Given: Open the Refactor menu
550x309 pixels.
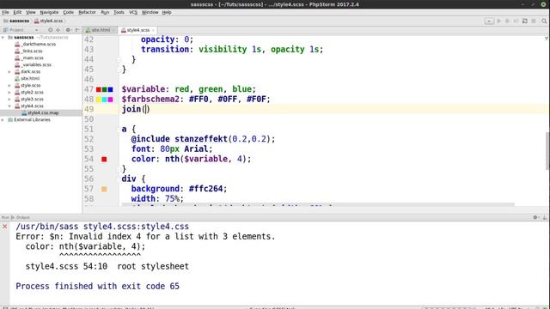Looking at the screenshot, I should click(87, 12).
